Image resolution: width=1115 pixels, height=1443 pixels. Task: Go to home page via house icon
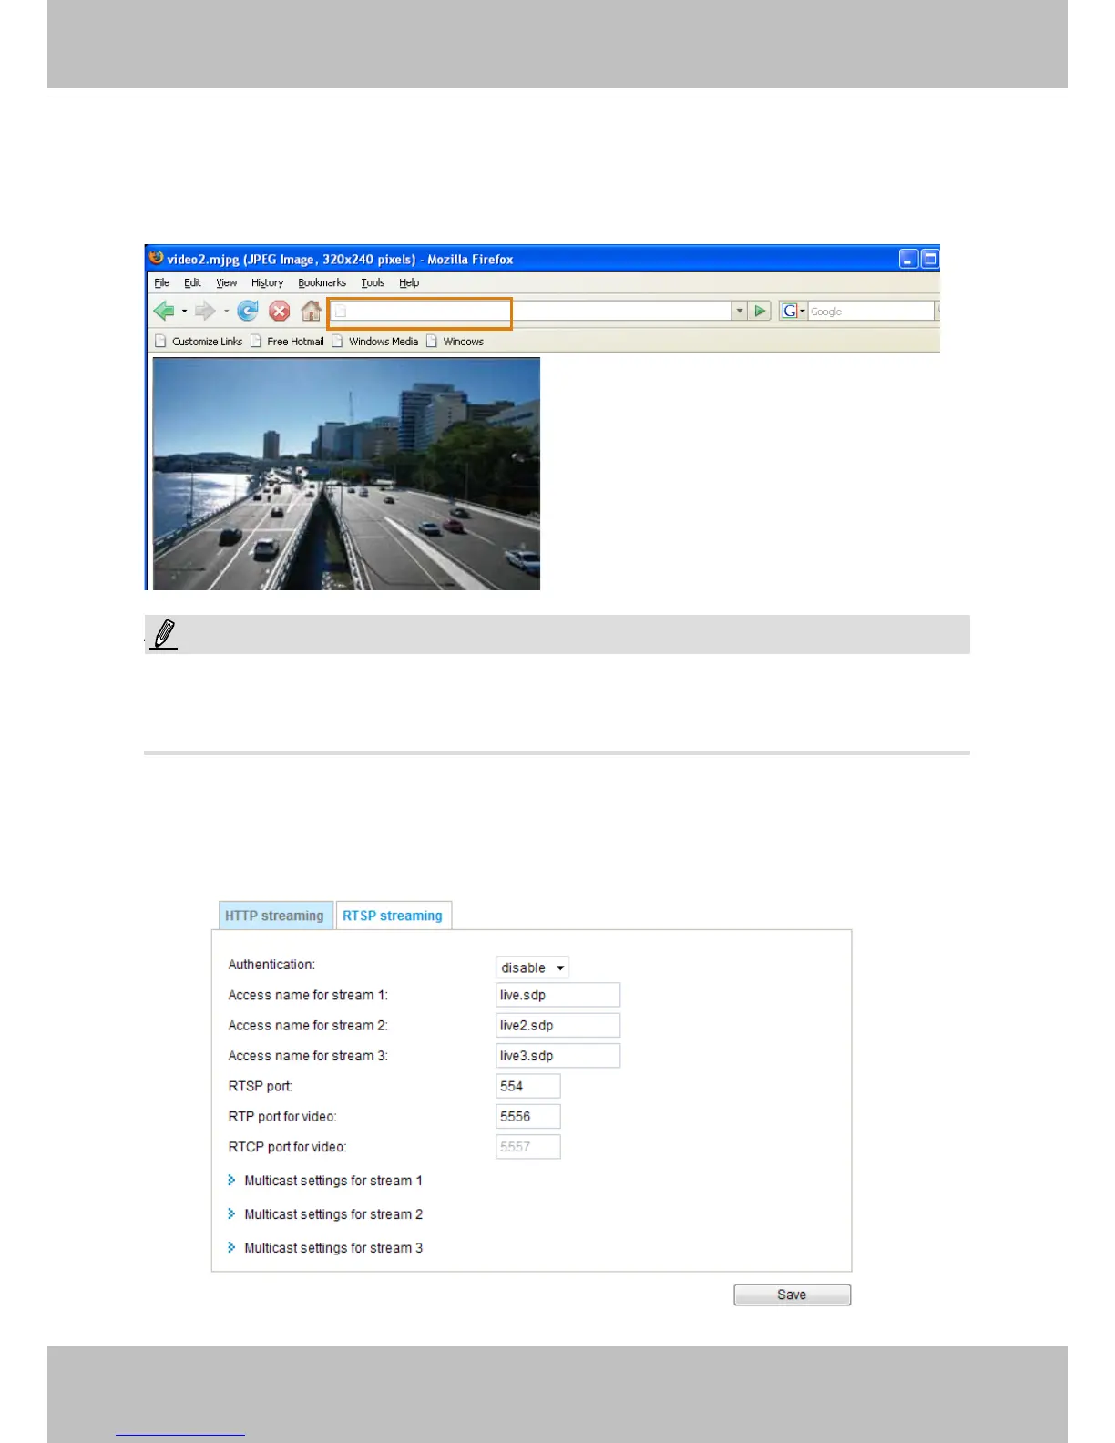pos(312,312)
